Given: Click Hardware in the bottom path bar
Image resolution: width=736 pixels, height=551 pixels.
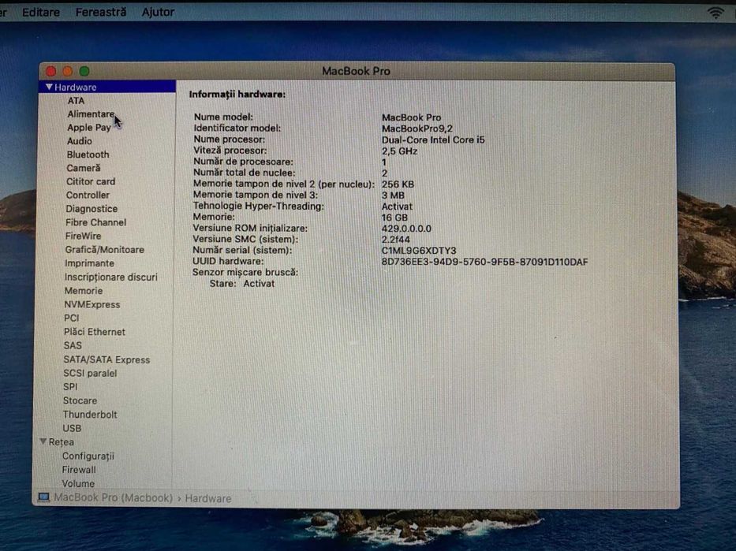Looking at the screenshot, I should click(x=208, y=498).
